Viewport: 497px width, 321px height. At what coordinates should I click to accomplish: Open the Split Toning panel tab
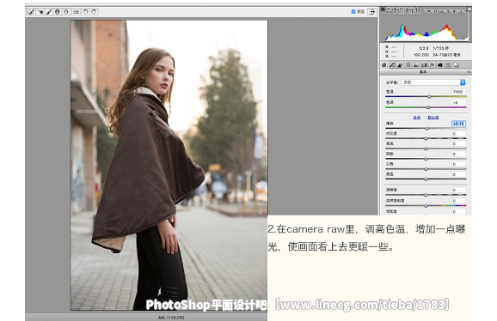[416, 65]
